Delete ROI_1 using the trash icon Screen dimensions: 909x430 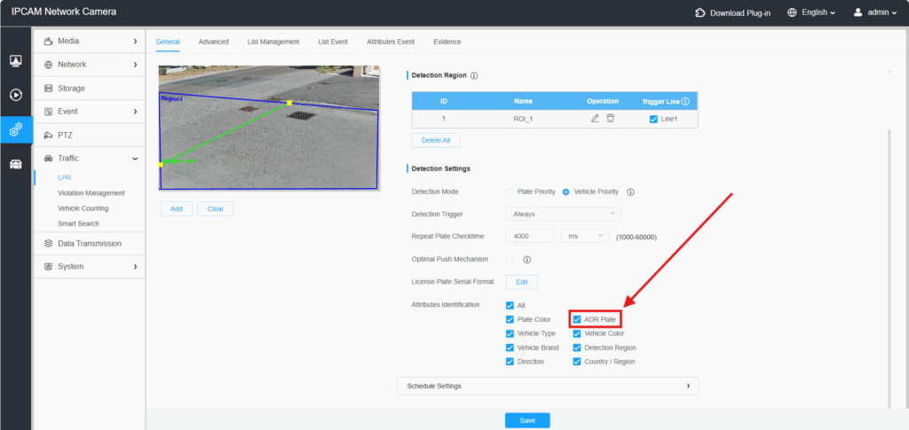pyautogui.click(x=610, y=119)
